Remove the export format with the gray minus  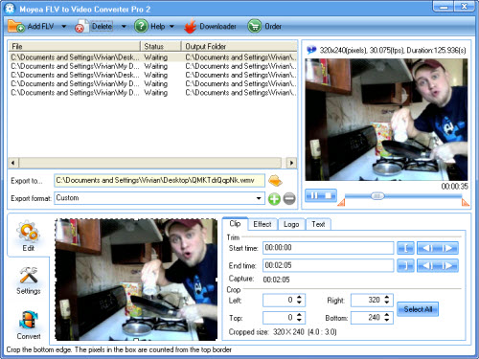coord(289,199)
